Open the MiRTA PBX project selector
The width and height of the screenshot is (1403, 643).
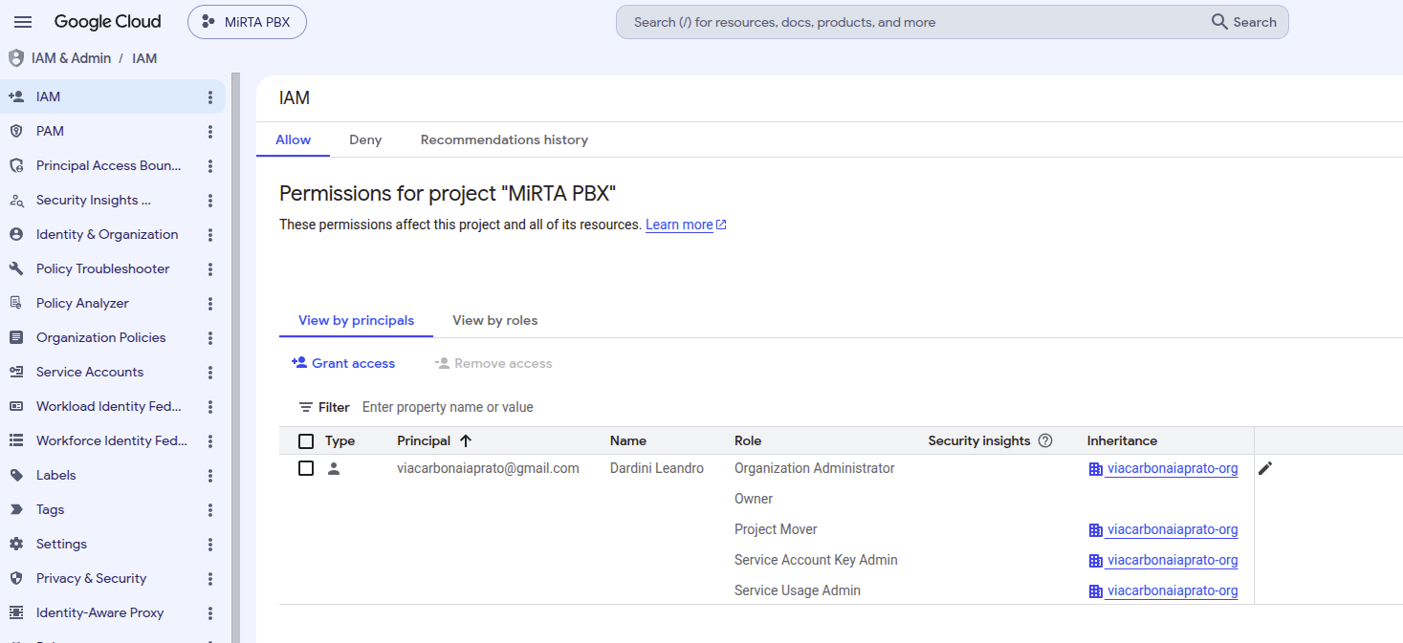click(x=247, y=22)
